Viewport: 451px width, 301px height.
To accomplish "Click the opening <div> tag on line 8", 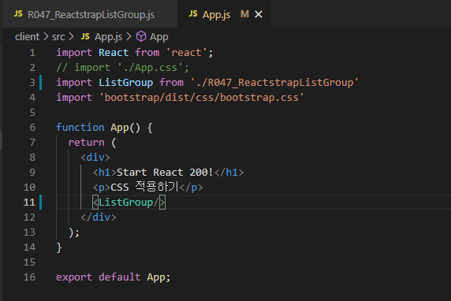I will pos(95,158).
